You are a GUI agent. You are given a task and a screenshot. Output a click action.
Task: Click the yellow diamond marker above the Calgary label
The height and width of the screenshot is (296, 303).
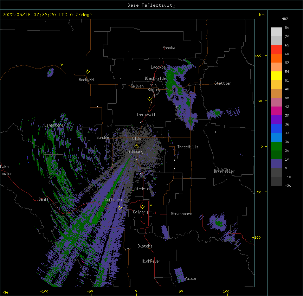coord(142,207)
